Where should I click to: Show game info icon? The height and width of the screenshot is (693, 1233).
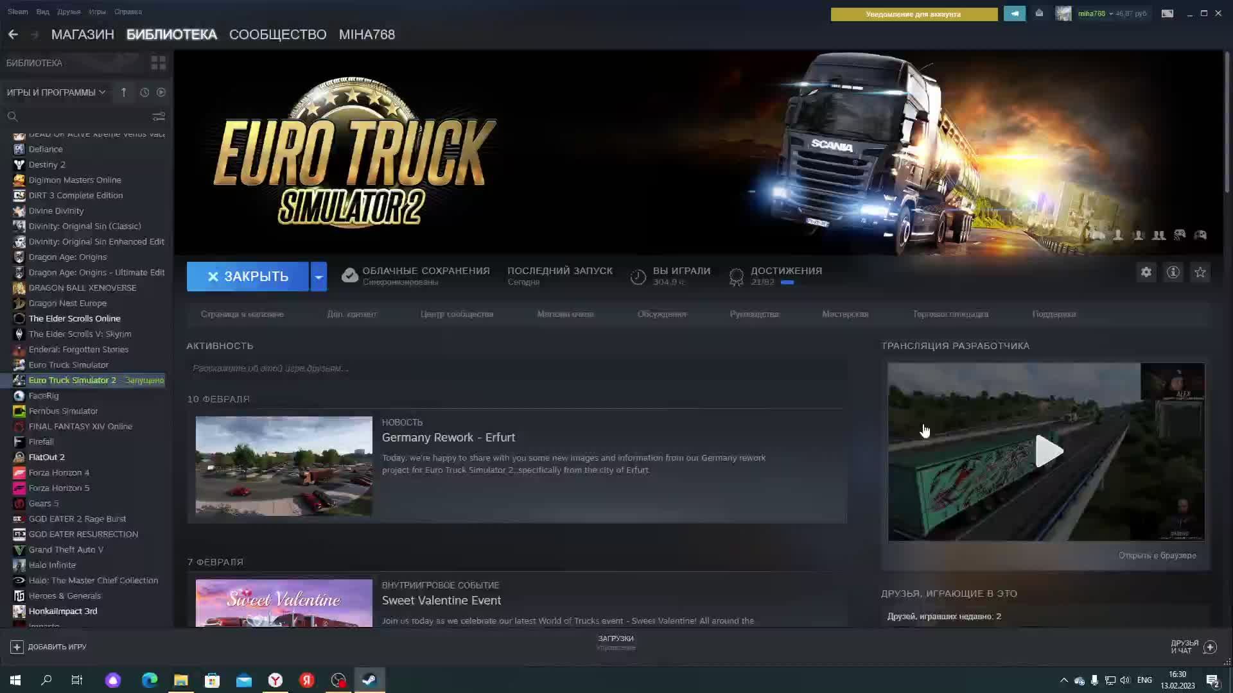pos(1173,273)
